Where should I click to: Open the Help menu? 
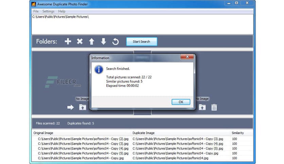62,11
